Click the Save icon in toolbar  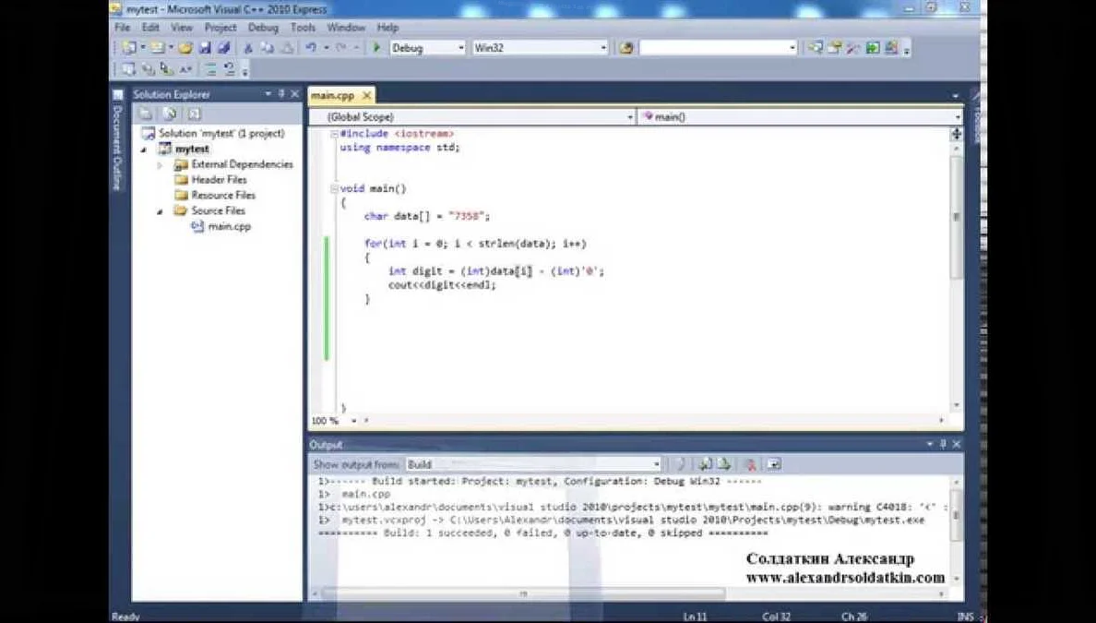coord(205,48)
